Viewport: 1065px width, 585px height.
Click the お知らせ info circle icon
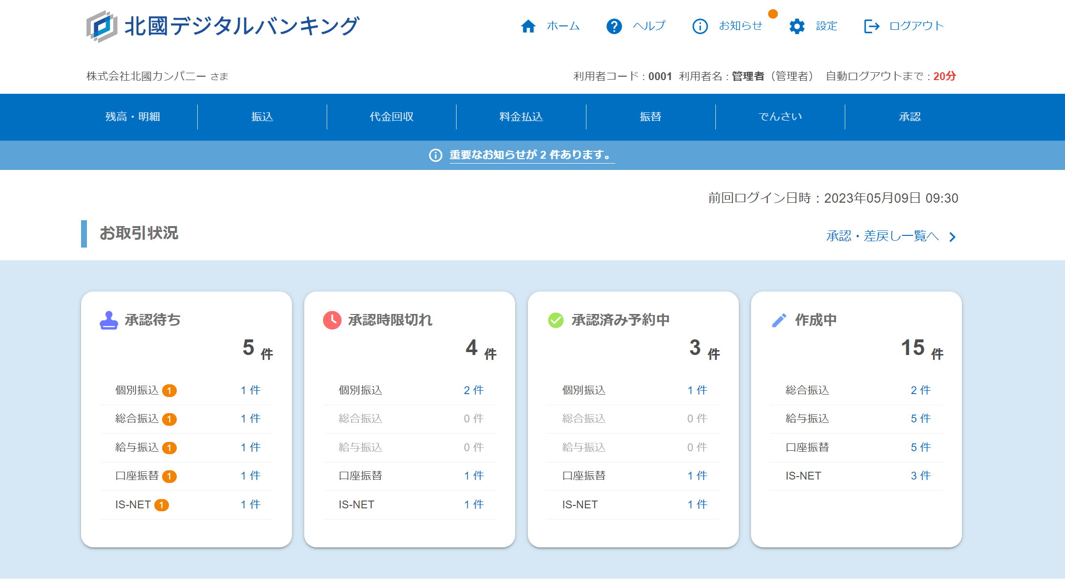tap(700, 26)
